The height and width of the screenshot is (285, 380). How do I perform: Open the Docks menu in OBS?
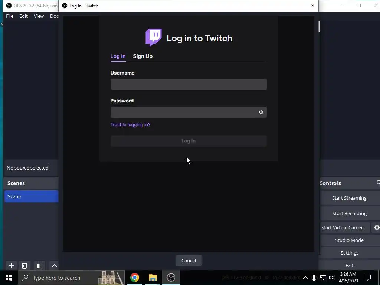[x=54, y=16]
